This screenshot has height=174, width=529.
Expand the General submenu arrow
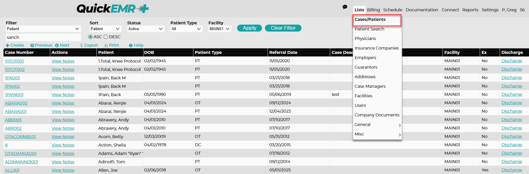click(400, 125)
